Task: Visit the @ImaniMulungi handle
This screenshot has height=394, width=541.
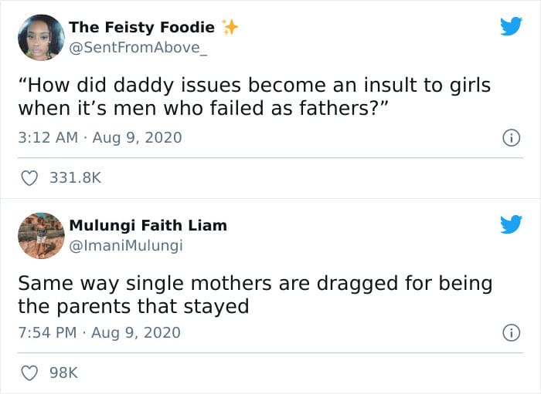Action: coord(126,246)
